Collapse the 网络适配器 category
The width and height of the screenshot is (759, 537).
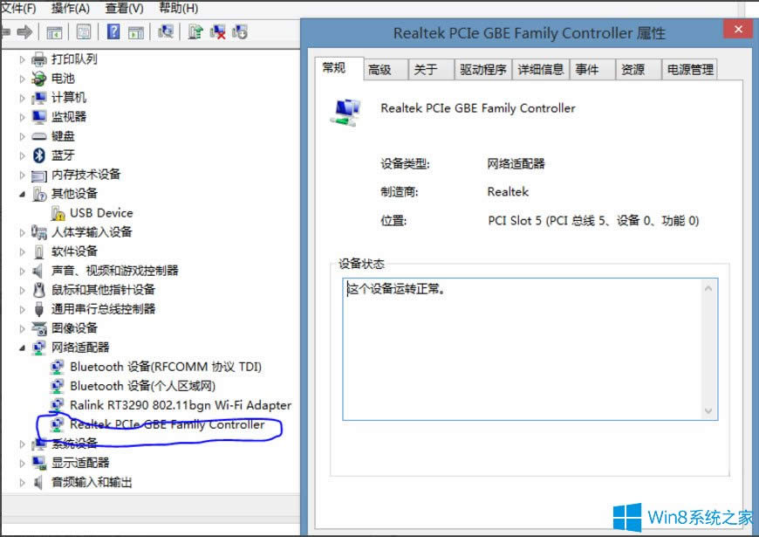pos(19,348)
